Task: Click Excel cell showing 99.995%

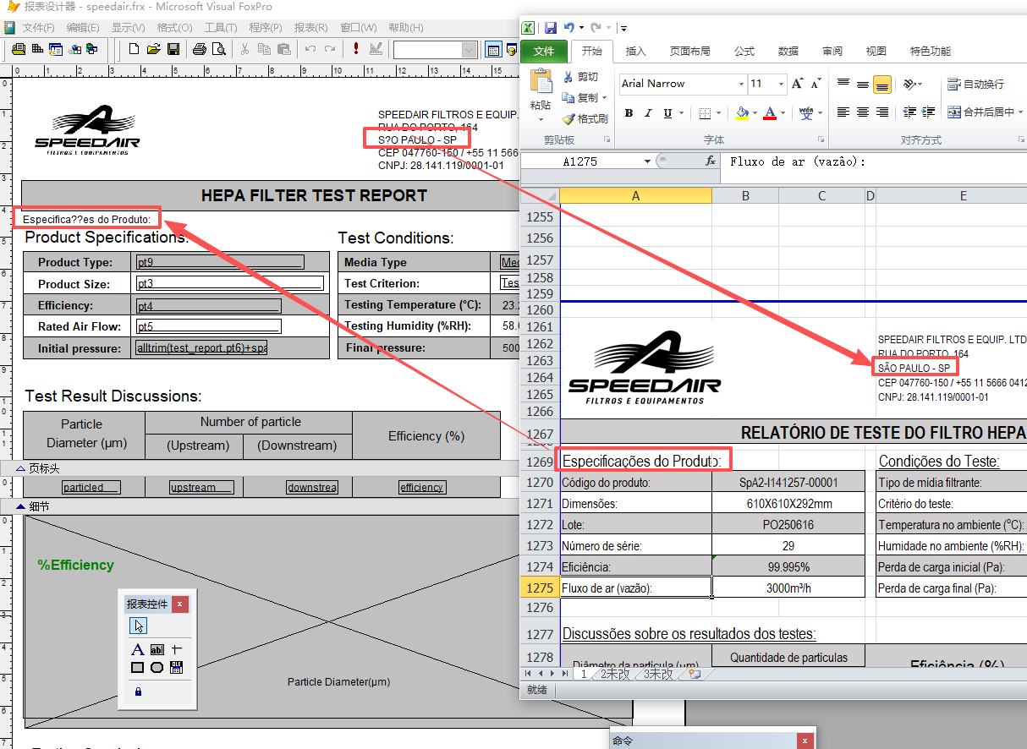Action: pyautogui.click(x=788, y=566)
